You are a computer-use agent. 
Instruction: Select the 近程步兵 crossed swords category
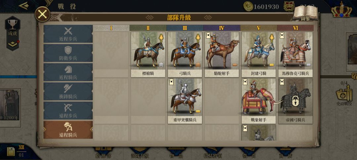pos(68,34)
